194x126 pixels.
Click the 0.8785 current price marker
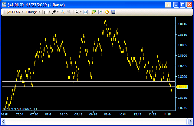pos(182,87)
